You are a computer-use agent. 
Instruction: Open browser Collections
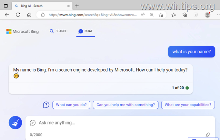click(x=185, y=15)
